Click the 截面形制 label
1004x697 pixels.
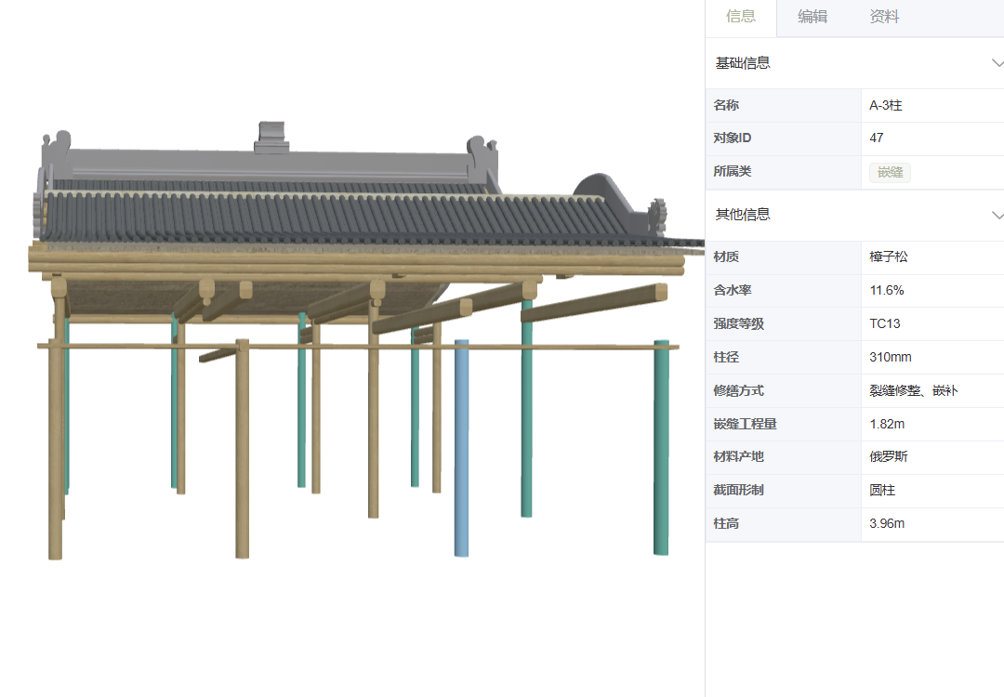pos(738,490)
